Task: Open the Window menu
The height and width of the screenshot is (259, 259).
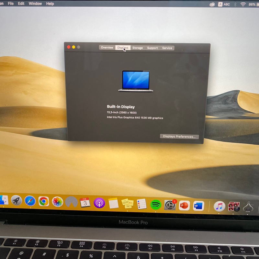Action: click(35, 4)
